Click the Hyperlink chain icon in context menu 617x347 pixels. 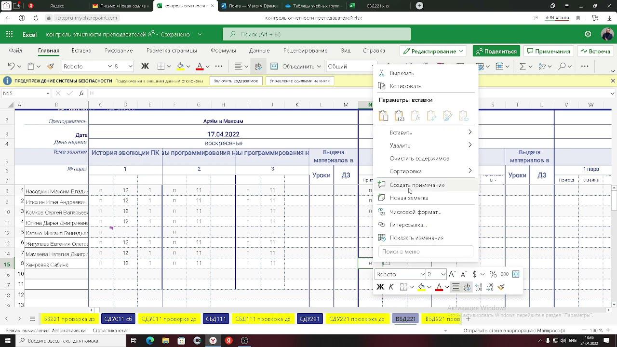point(382,225)
